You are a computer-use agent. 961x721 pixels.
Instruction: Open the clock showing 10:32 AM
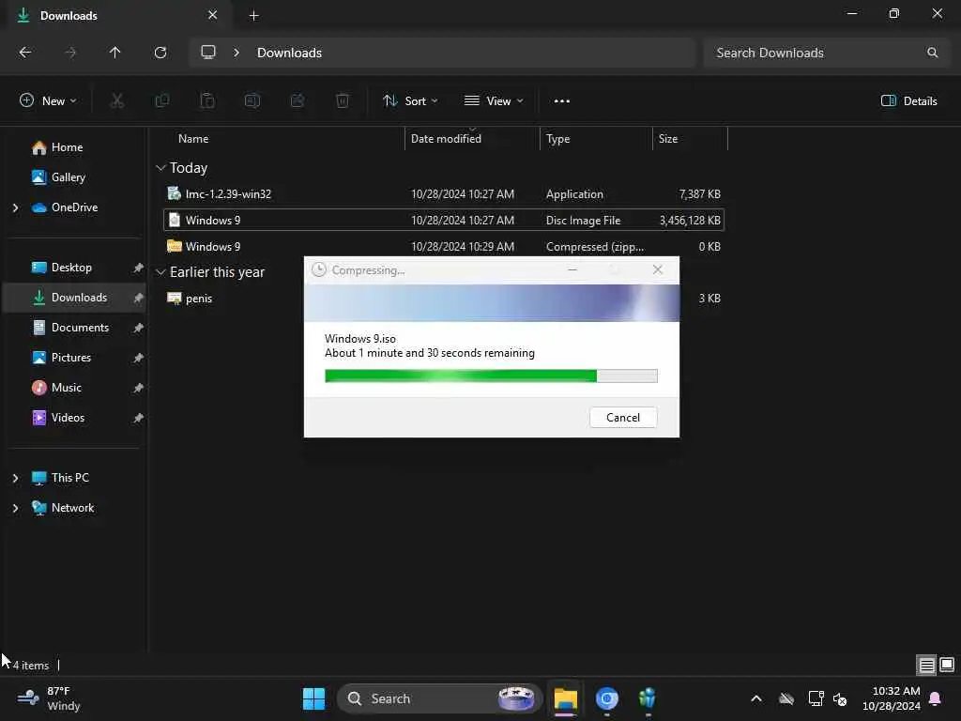[892, 698]
